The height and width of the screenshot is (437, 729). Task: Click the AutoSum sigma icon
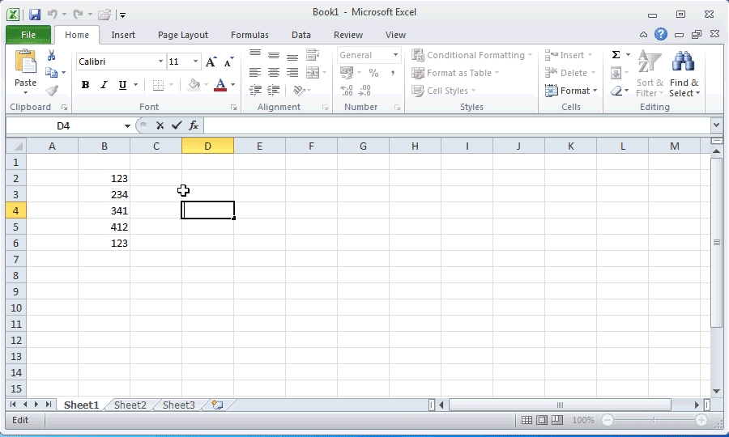pyautogui.click(x=616, y=55)
